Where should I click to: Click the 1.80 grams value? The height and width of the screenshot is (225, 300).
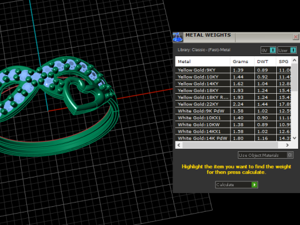(x=238, y=138)
